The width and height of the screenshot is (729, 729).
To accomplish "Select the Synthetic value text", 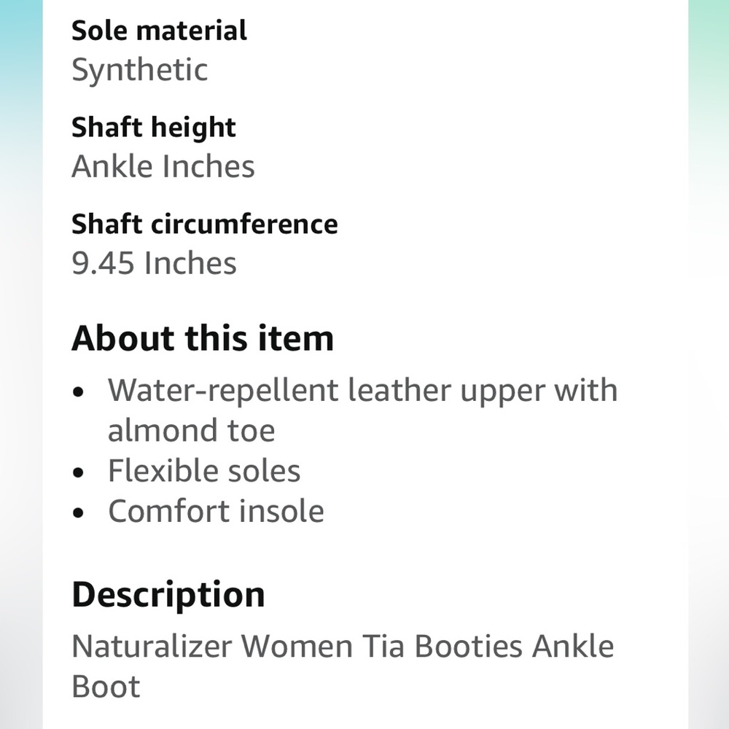I will point(139,70).
